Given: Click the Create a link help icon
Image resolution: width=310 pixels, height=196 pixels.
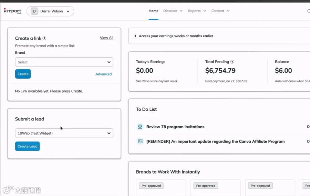Looking at the screenshot, I should (44, 38).
